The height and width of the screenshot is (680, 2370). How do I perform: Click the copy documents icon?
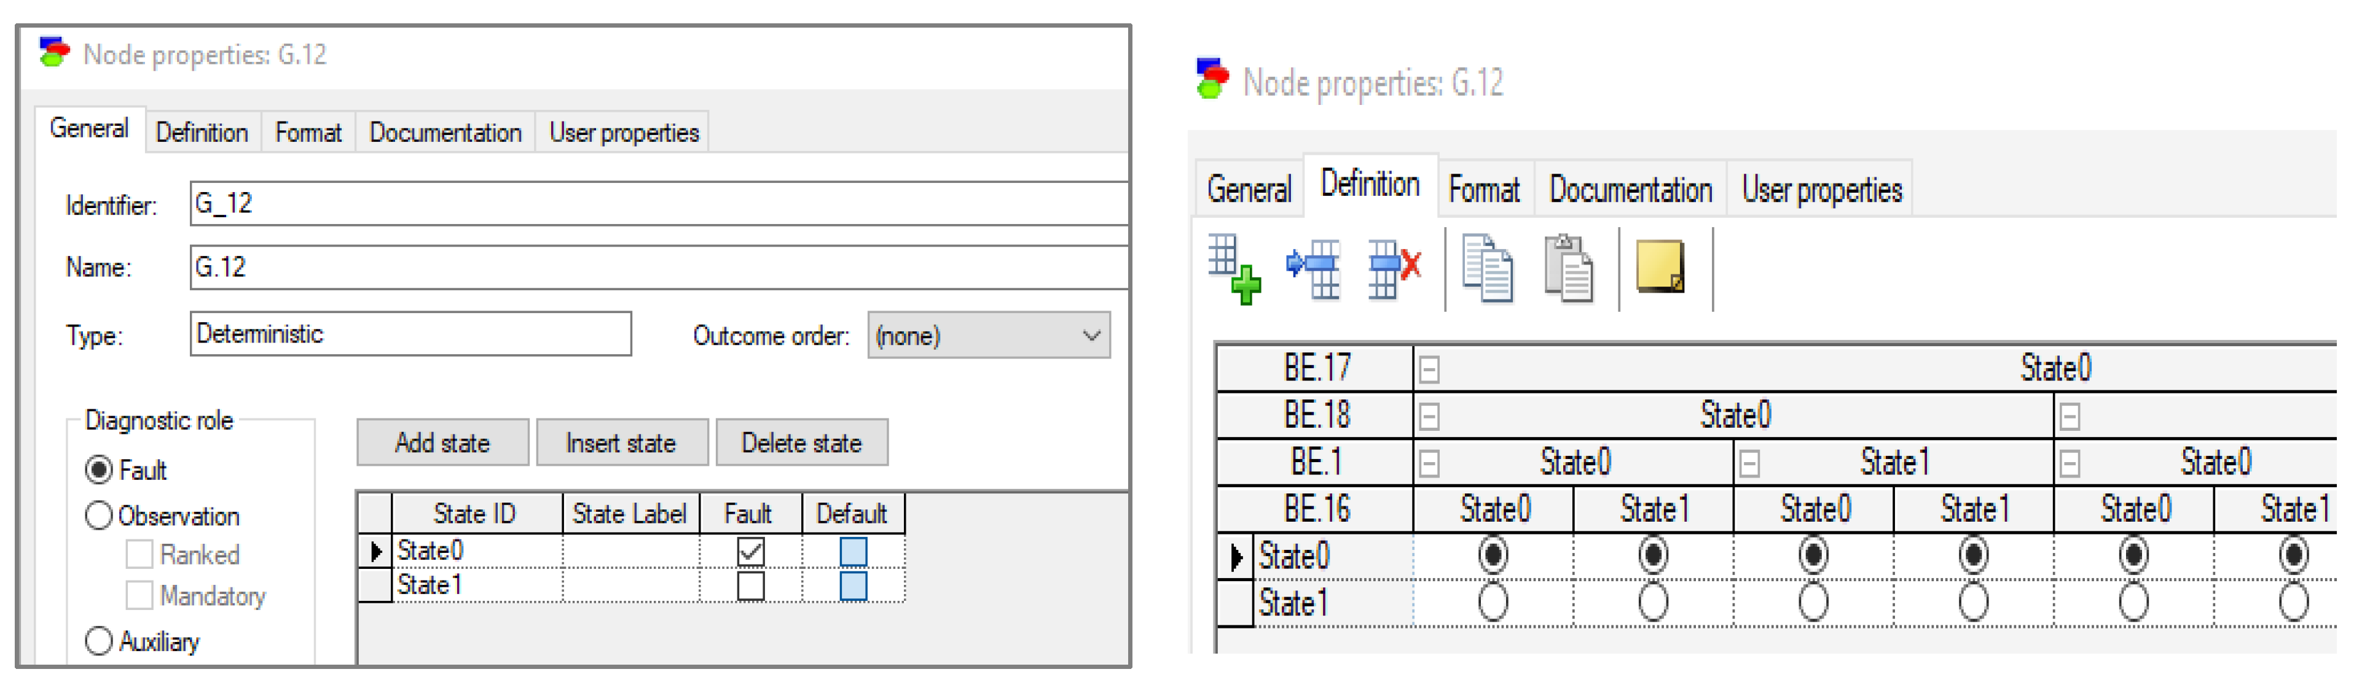(x=1487, y=269)
